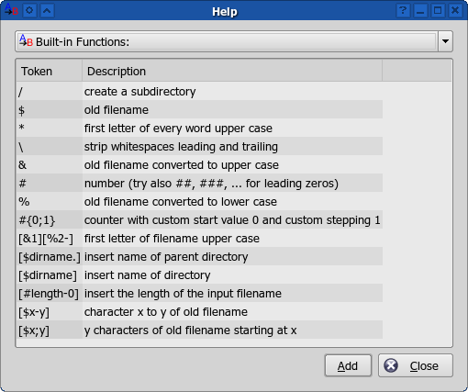Expand the Built-in Functions combo box

[x=234, y=41]
